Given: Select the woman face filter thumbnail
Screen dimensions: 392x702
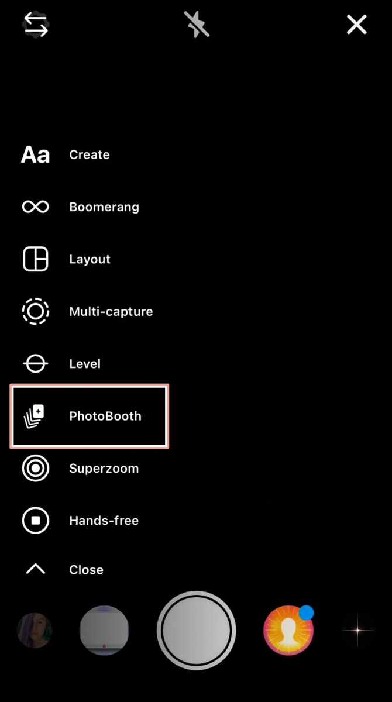Looking at the screenshot, I should (35, 631).
